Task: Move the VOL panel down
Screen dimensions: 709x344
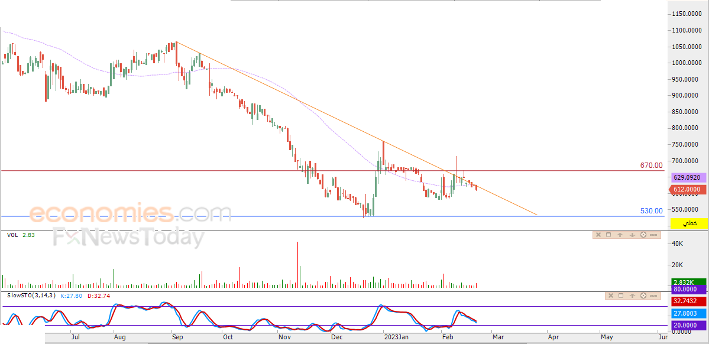Action: point(632,235)
